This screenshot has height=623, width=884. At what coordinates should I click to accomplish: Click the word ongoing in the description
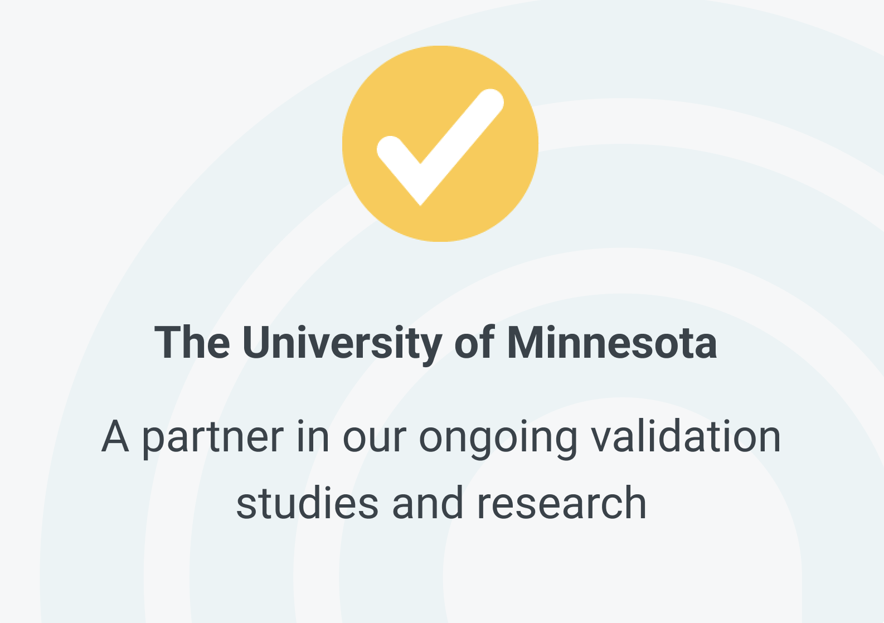(x=498, y=440)
